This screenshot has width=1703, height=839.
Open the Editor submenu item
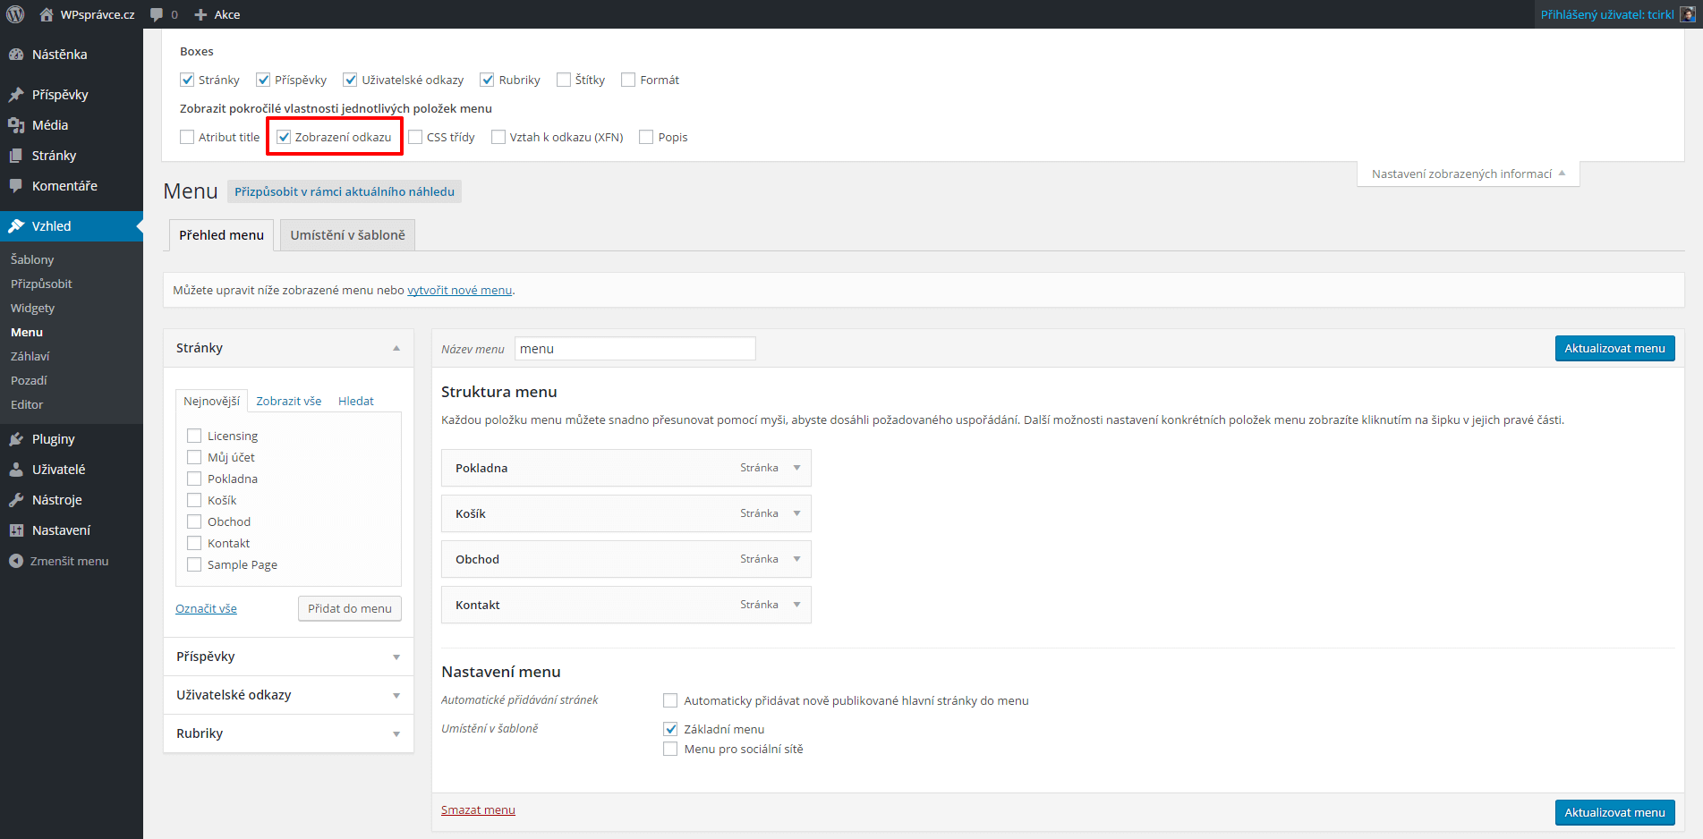27,404
